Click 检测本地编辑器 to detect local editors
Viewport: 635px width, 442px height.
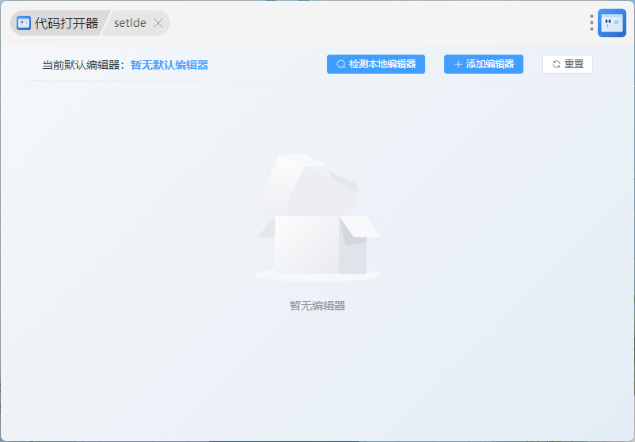pyautogui.click(x=376, y=64)
